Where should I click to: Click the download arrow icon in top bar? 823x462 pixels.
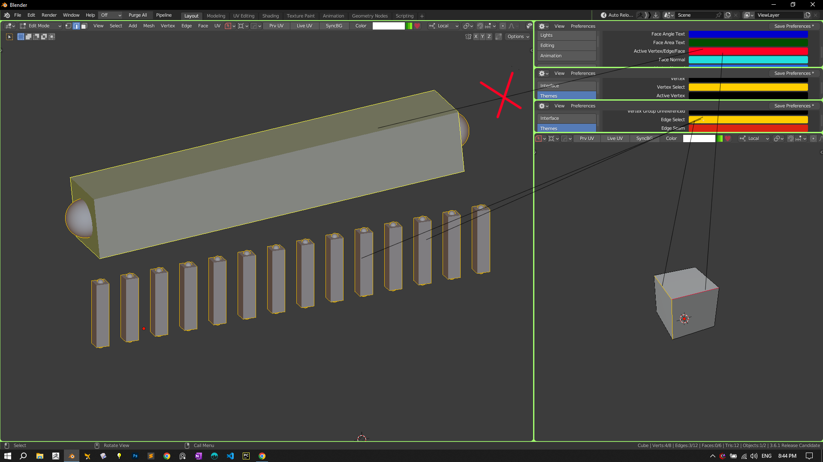pos(656,15)
